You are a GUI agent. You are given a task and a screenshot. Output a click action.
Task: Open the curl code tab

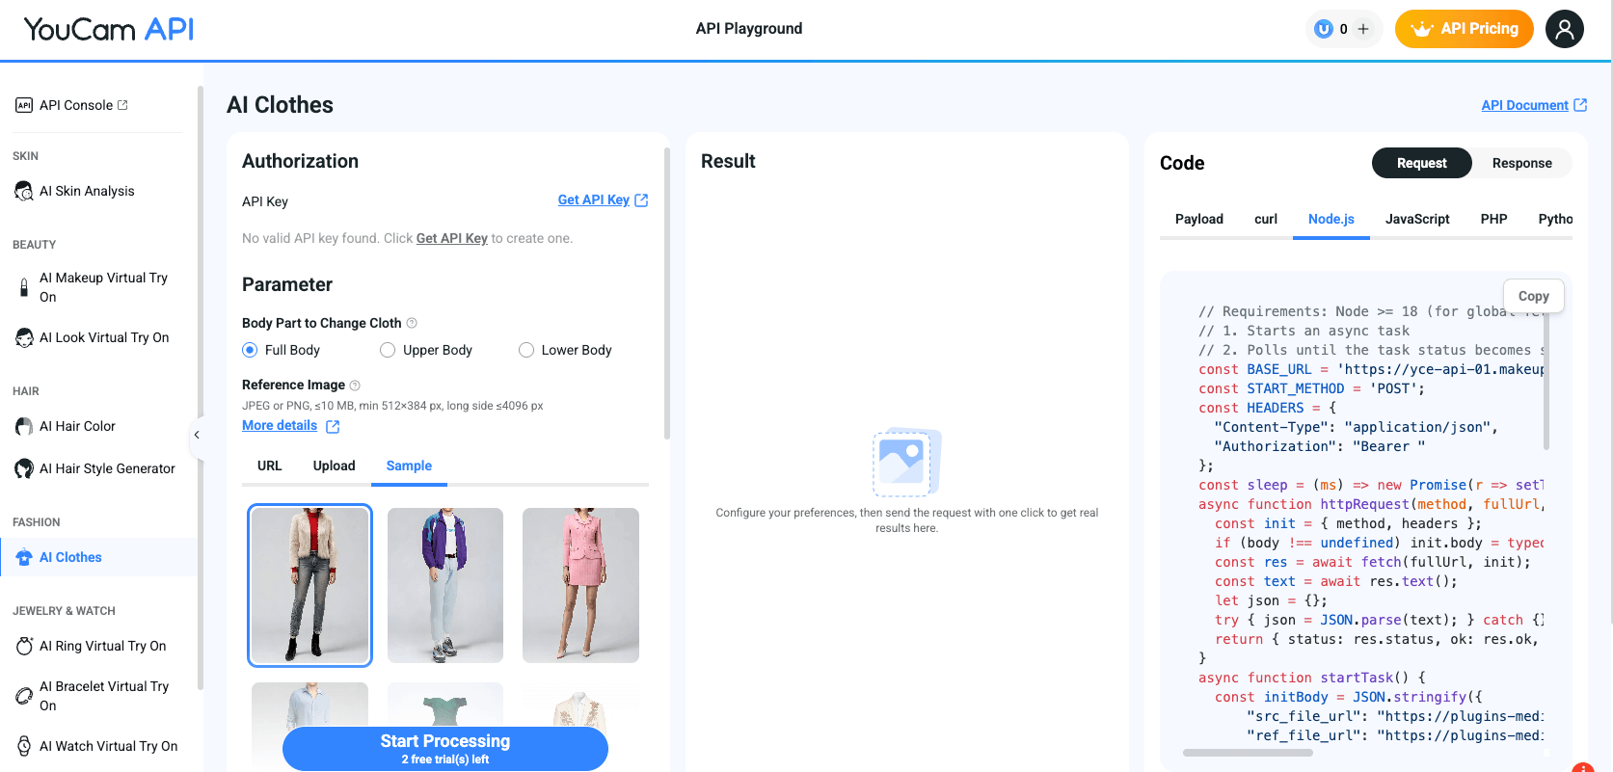[x=1266, y=219]
